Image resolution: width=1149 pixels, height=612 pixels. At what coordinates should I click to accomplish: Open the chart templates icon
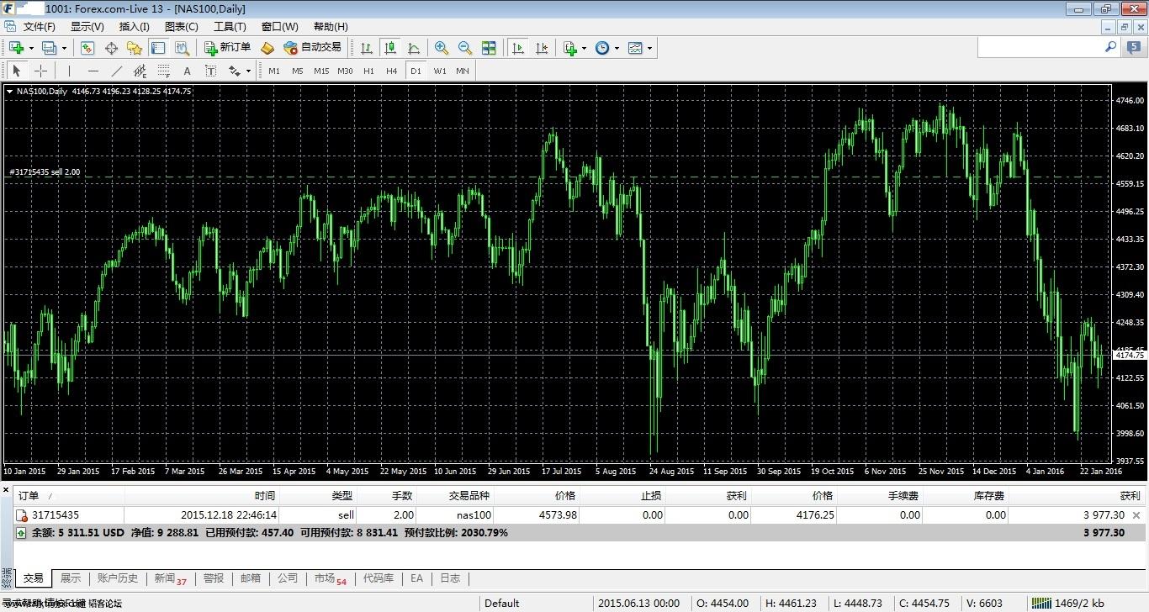pos(635,48)
